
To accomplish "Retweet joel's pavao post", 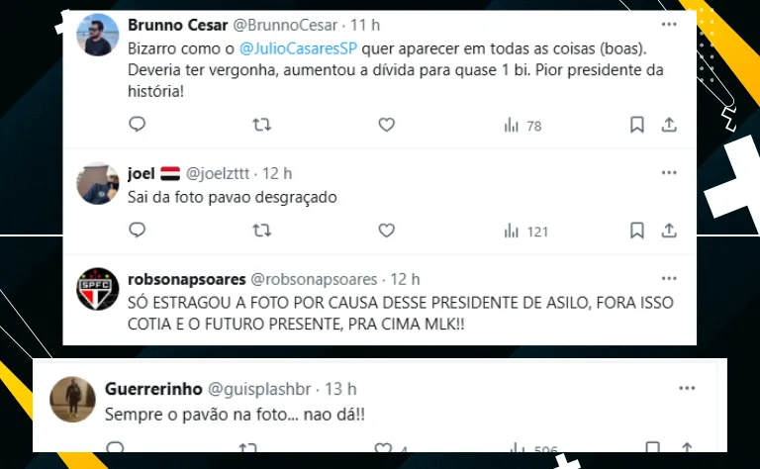I will tap(262, 231).
